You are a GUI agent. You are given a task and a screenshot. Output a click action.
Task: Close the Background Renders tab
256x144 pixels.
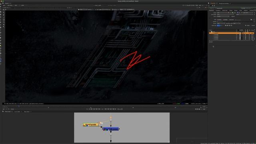pyautogui.click(x=230, y=3)
